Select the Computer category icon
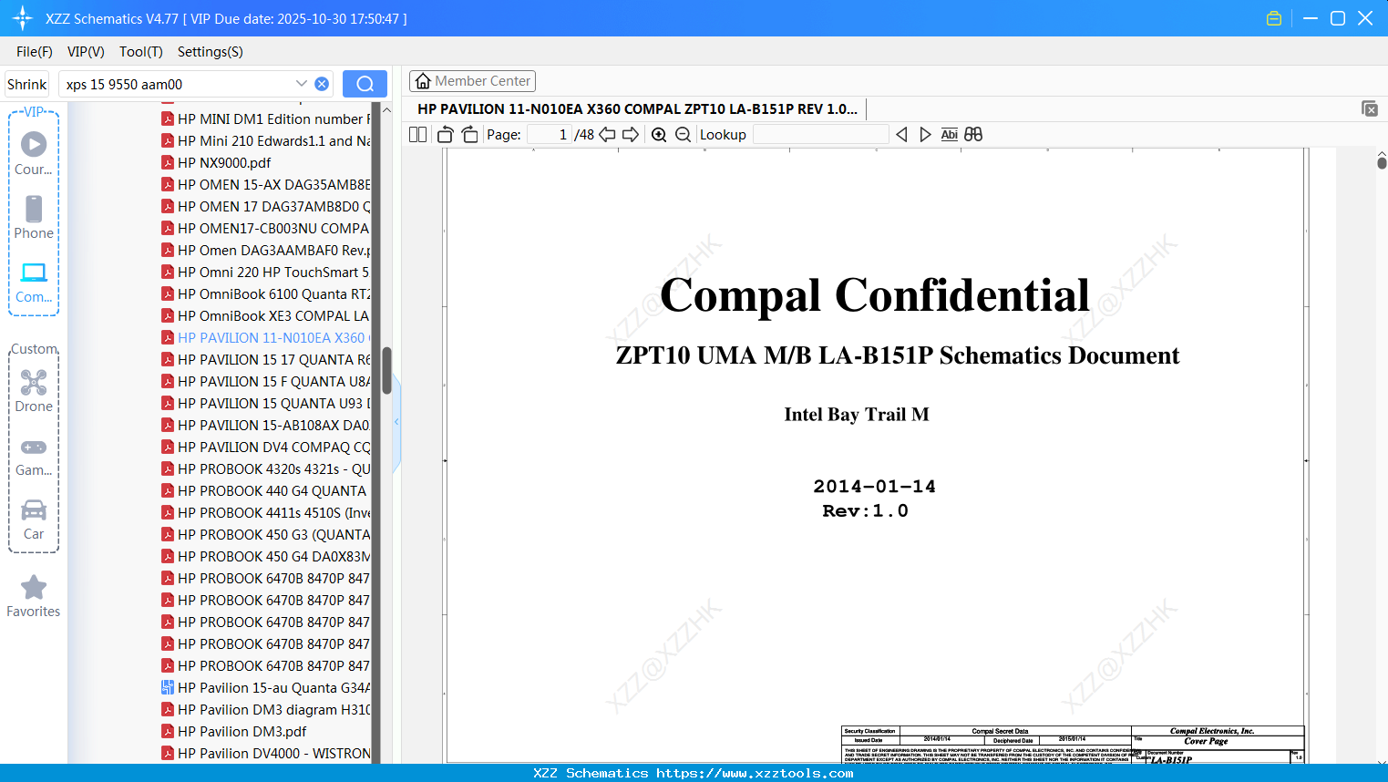Screen dimensions: 1388x782 tap(34, 282)
